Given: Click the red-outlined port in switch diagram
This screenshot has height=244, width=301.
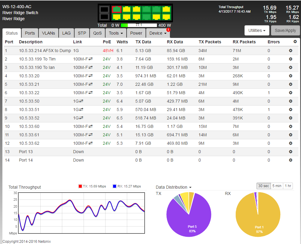Looking at the screenshot, I should tap(116, 10).
